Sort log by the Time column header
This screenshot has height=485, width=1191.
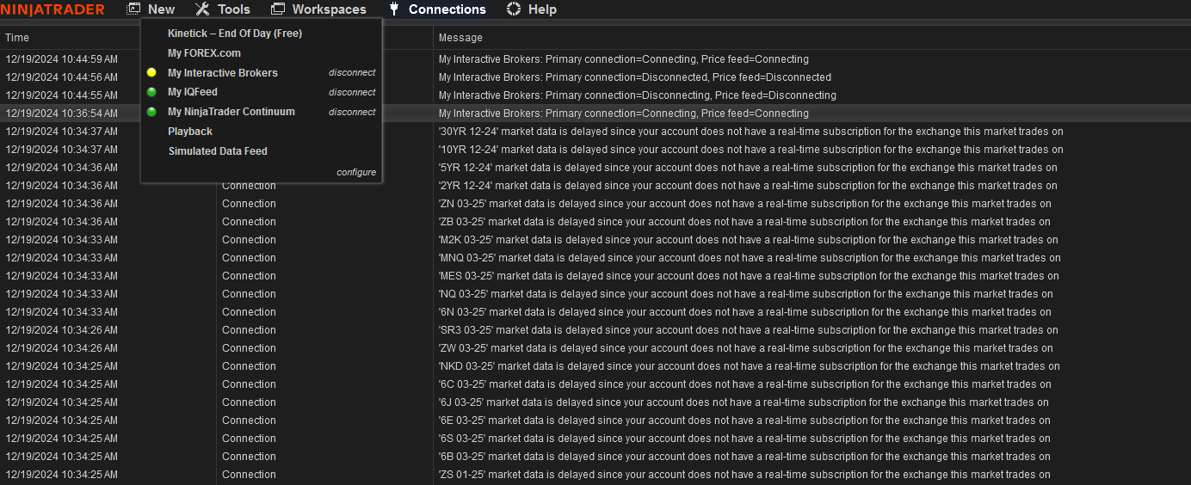[17, 38]
